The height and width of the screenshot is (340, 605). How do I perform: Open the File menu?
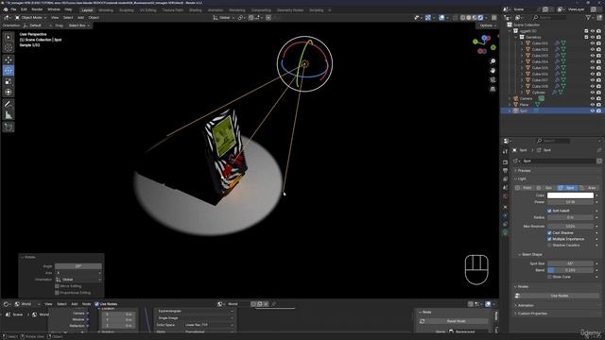[13, 9]
